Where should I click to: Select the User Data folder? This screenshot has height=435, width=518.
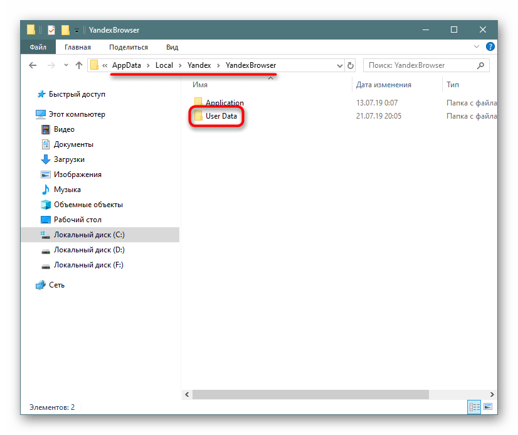(216, 116)
